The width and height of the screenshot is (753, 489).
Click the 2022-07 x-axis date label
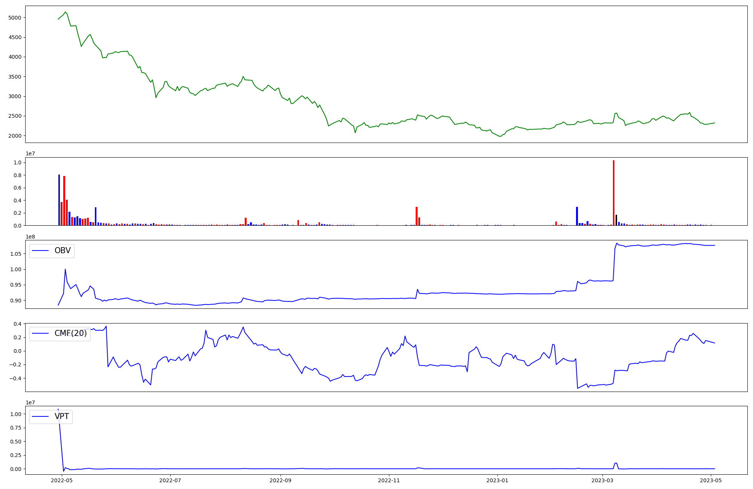tap(170, 480)
